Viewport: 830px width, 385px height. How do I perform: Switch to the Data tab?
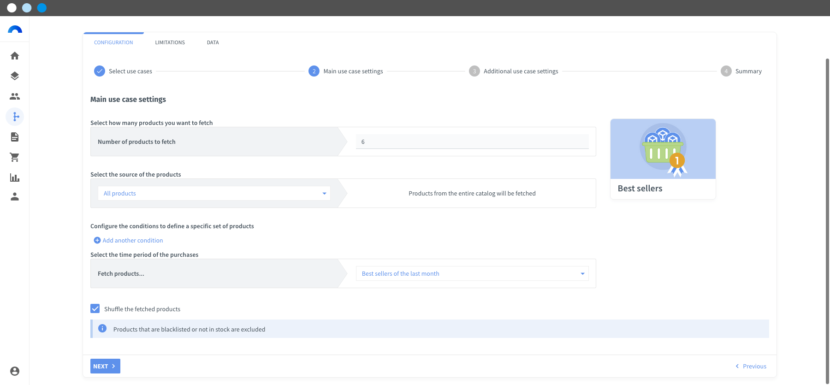coord(213,42)
